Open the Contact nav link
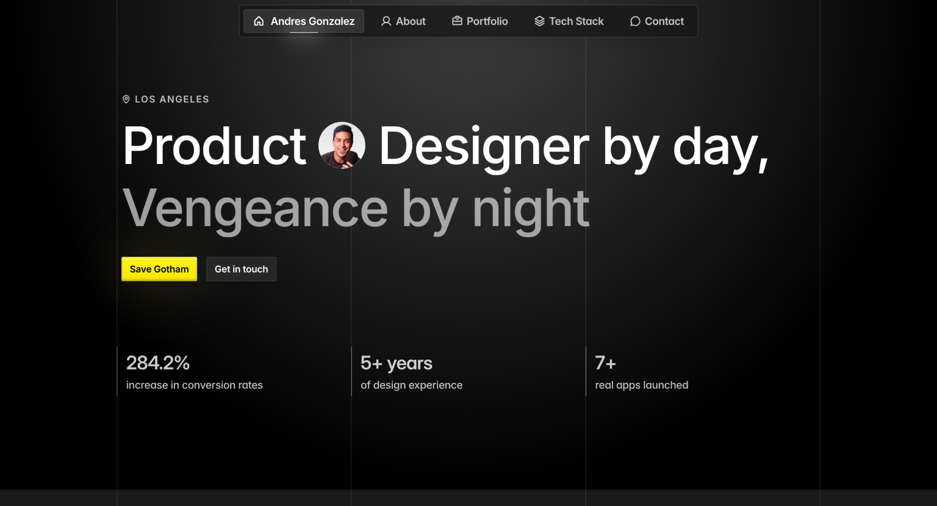937x506 pixels. coord(657,21)
